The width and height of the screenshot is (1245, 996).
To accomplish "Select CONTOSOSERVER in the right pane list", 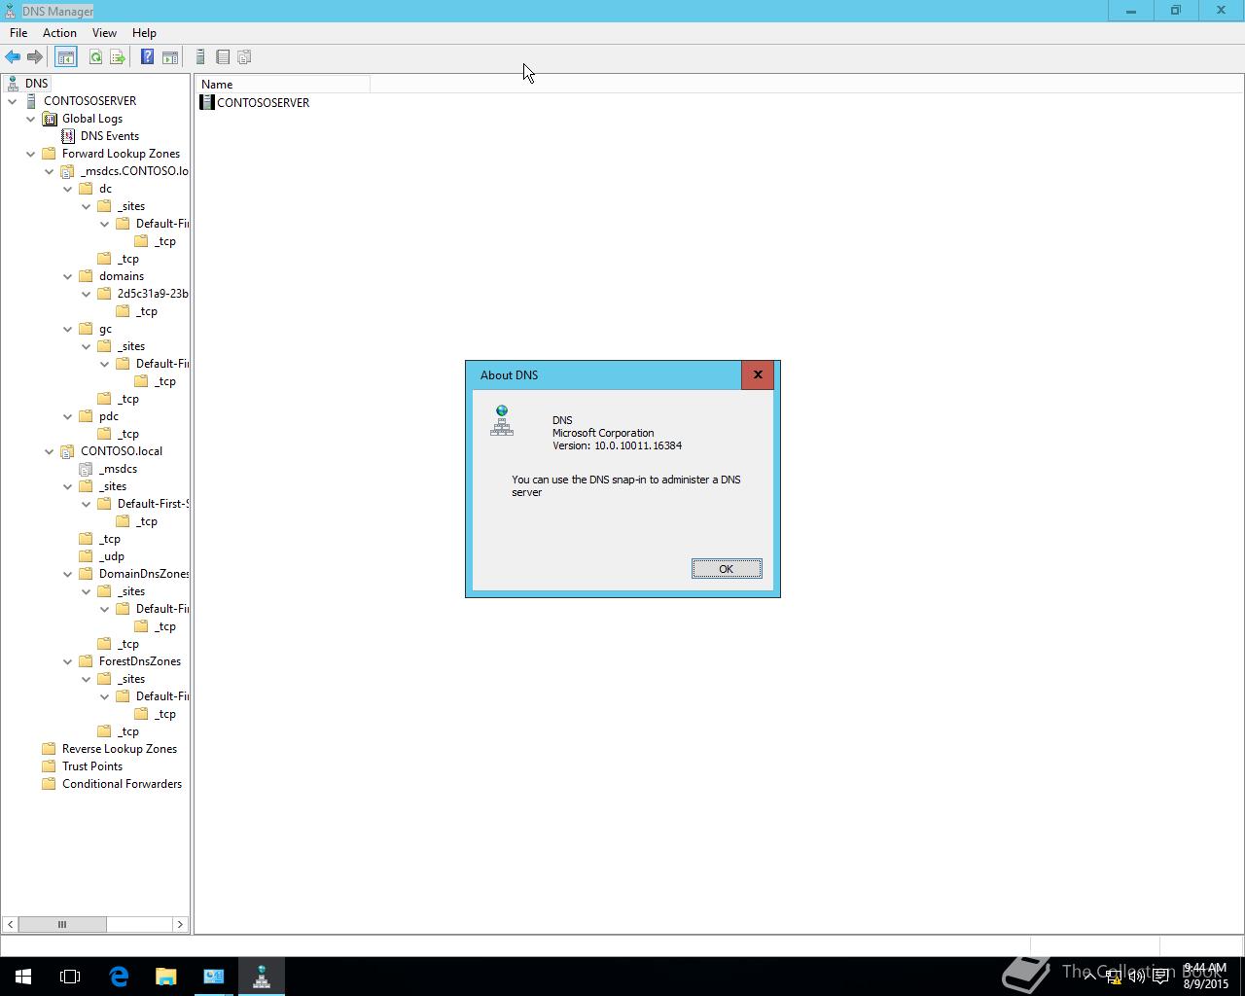I will tap(264, 102).
